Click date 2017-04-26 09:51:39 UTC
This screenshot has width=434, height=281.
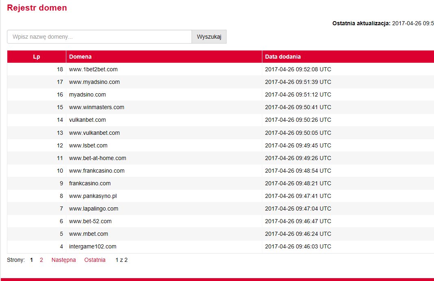pos(298,82)
